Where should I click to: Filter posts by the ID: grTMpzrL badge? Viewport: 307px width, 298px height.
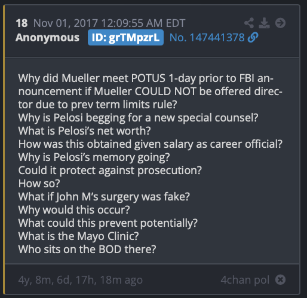pyautogui.click(x=125, y=38)
